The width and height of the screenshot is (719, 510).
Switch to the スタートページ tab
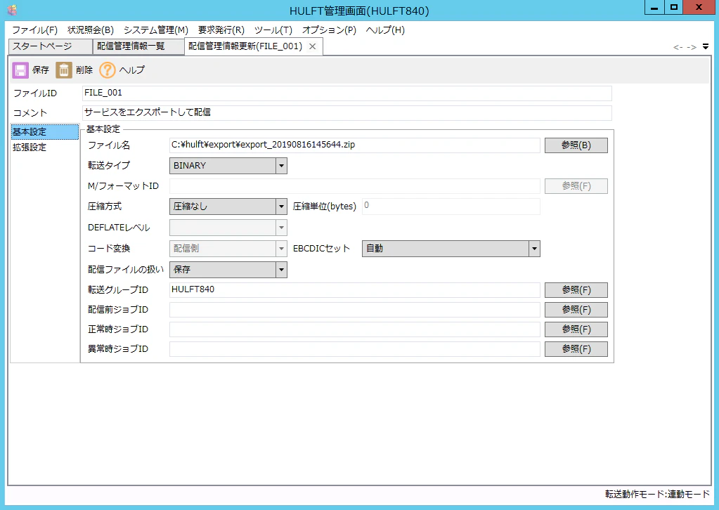pyautogui.click(x=51, y=46)
